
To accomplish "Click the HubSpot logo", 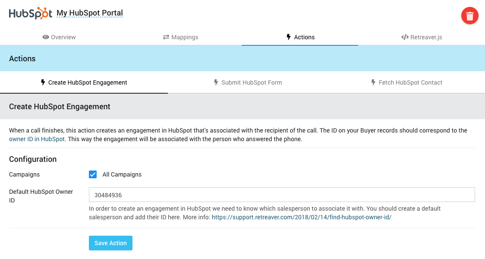I will click(x=31, y=13).
